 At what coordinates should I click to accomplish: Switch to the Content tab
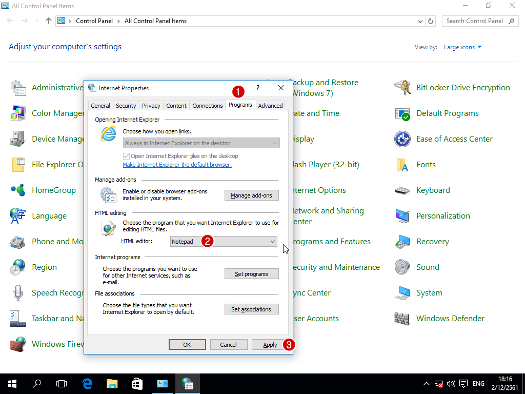click(x=176, y=106)
